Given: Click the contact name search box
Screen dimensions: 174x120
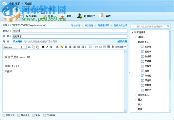Looking at the screenshot, I should 151,27.
